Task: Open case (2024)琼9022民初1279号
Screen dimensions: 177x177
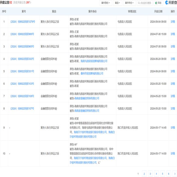Action: tap(23, 22)
